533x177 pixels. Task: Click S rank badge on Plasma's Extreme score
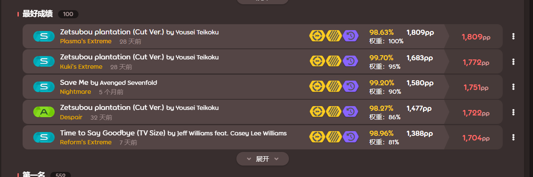pos(44,37)
